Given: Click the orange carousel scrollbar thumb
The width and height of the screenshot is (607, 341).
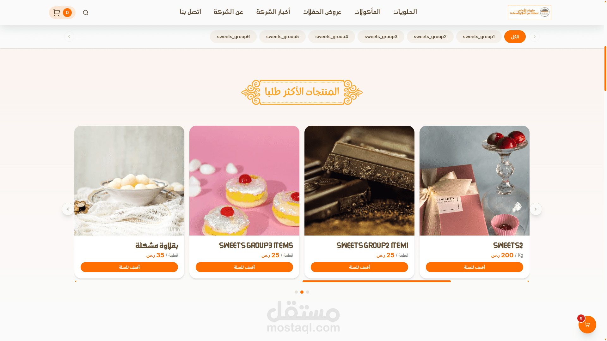Looking at the screenshot, I should point(377,281).
